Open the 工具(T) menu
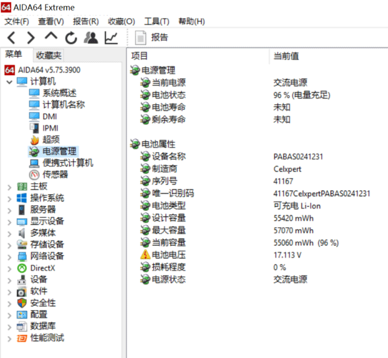 [x=156, y=21]
